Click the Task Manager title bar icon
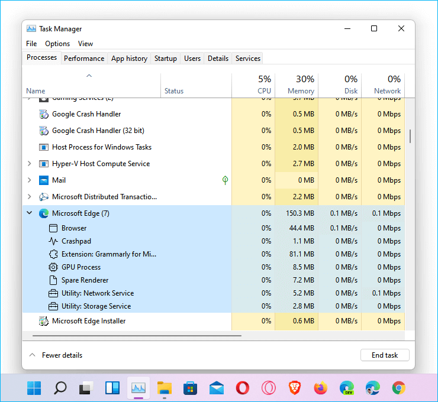The width and height of the screenshot is (438, 402). coord(31,29)
